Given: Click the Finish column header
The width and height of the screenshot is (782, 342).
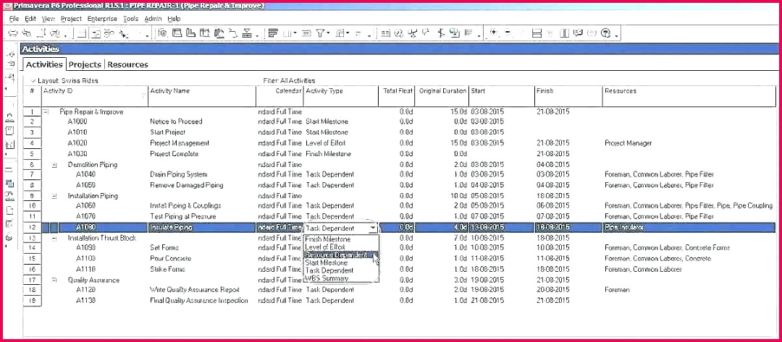Looking at the screenshot, I should [568, 95].
